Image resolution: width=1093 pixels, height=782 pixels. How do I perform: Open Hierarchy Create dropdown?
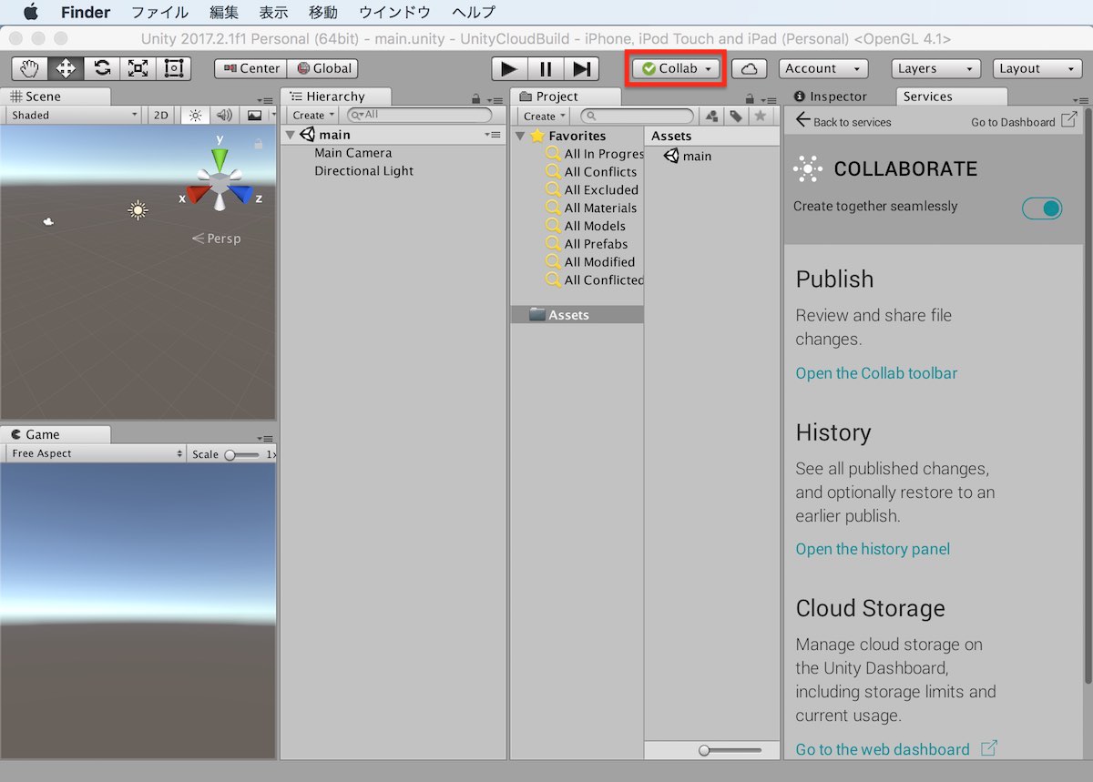point(313,116)
